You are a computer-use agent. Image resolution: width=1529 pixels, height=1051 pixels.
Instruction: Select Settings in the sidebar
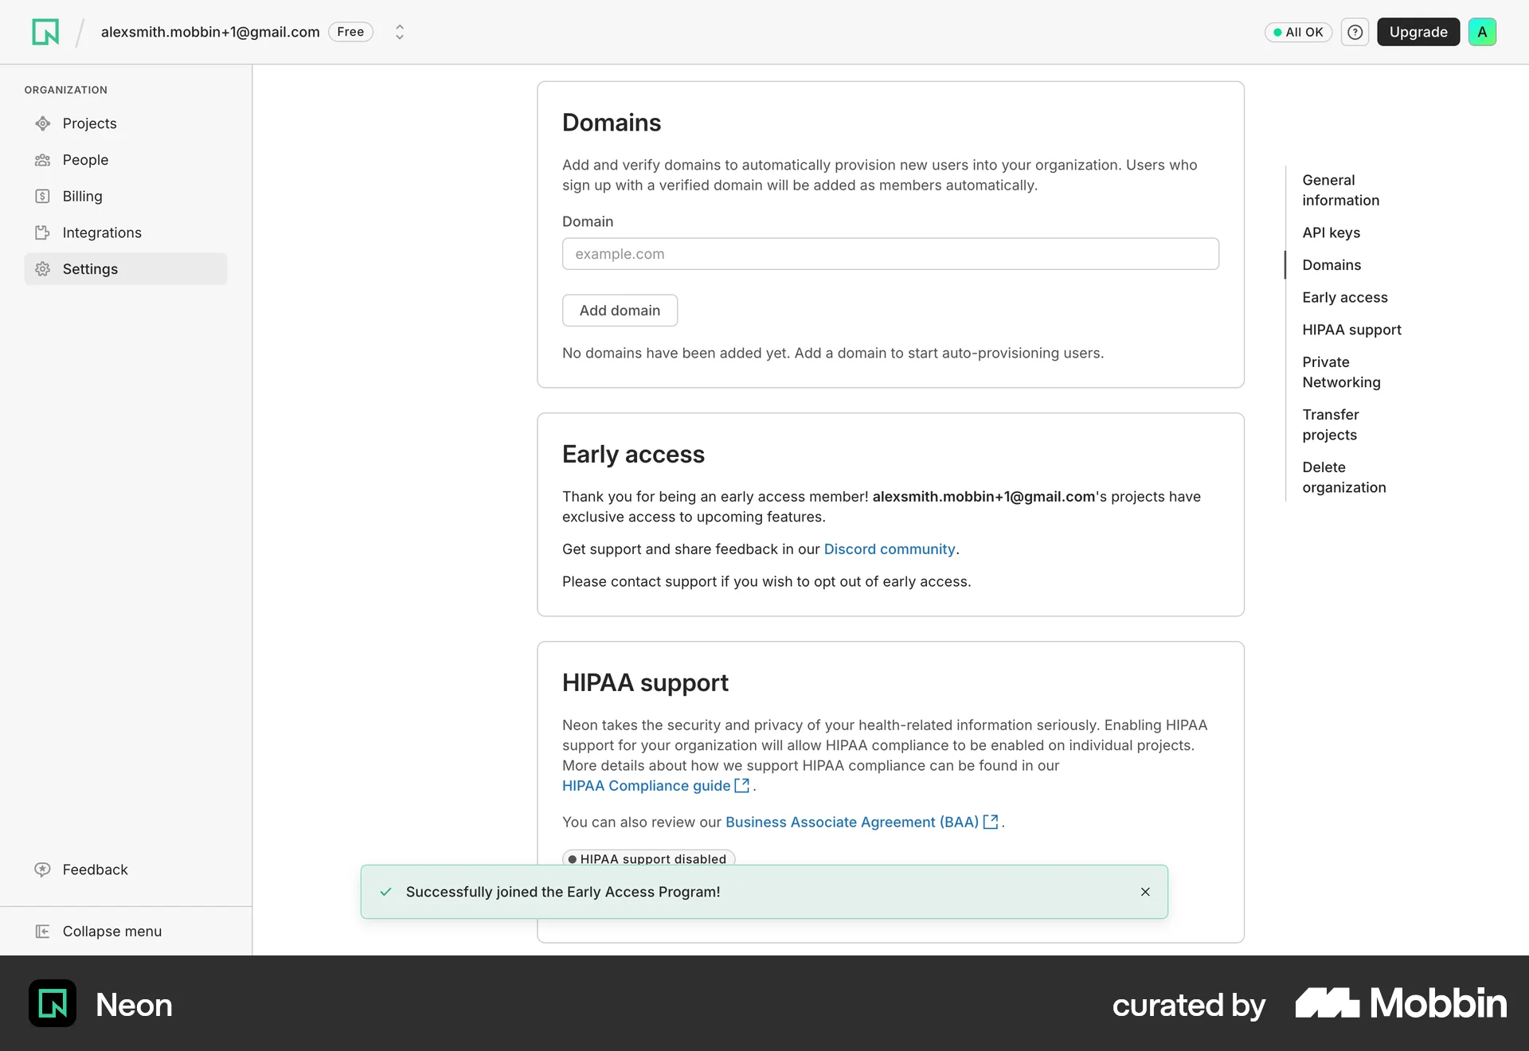click(126, 269)
